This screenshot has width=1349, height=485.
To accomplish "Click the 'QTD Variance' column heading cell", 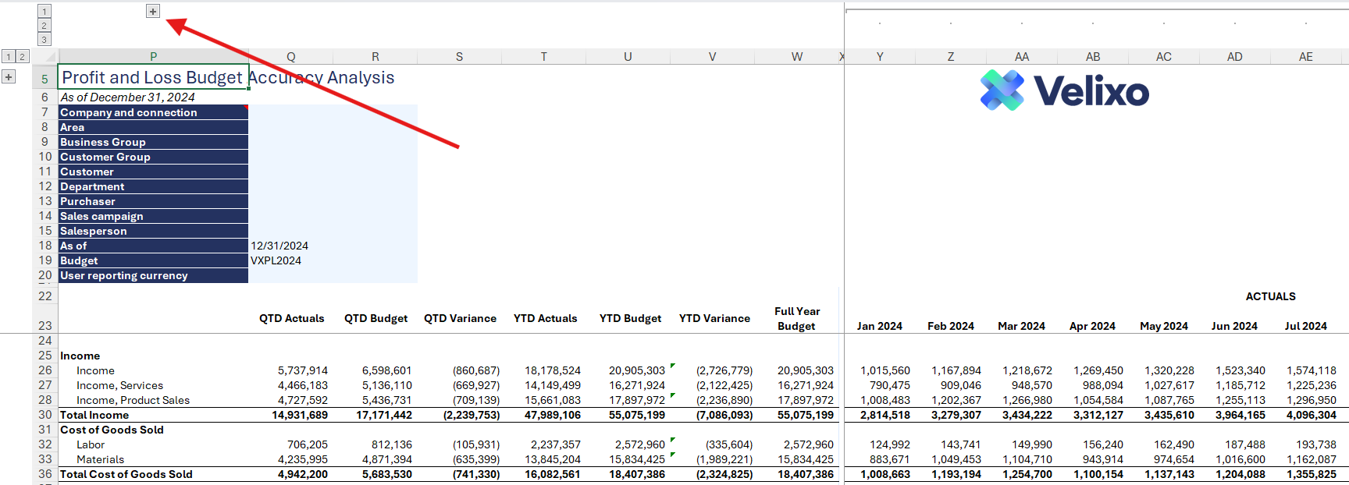I will point(460,318).
